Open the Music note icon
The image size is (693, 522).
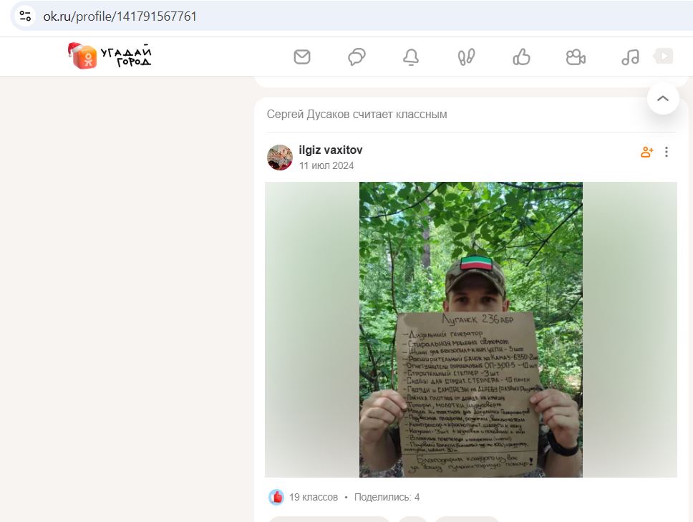pyautogui.click(x=630, y=57)
